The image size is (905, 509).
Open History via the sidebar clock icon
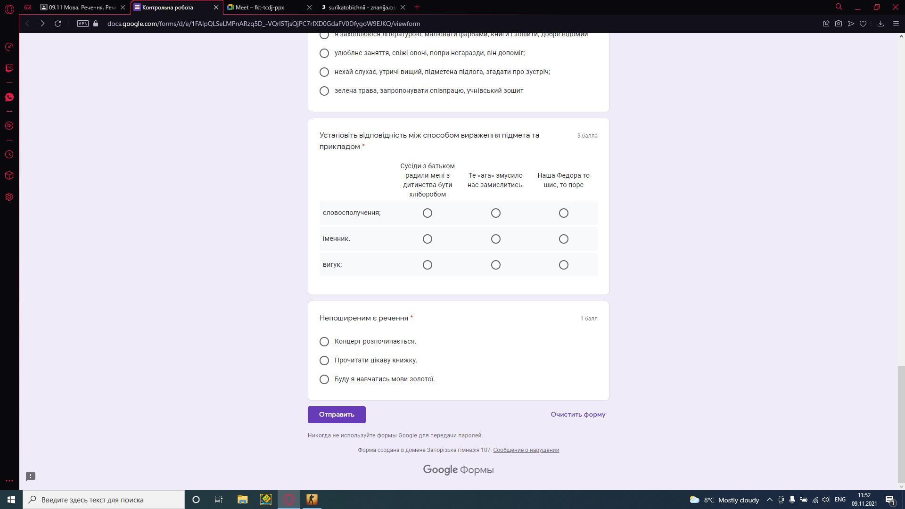pyautogui.click(x=9, y=155)
